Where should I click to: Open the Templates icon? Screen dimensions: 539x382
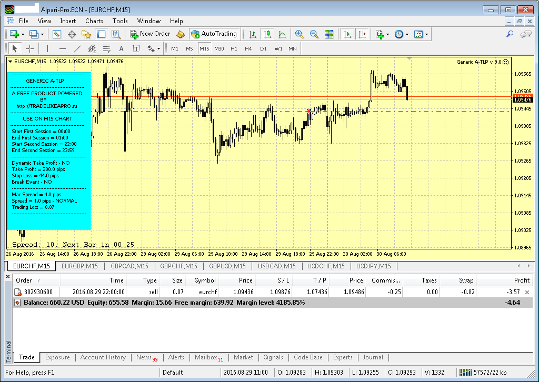pos(418,34)
